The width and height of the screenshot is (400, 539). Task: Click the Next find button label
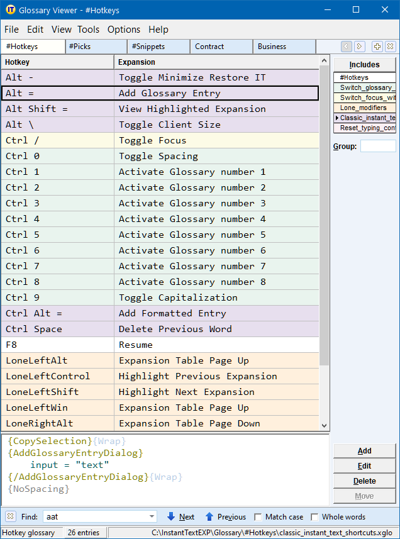(187, 516)
